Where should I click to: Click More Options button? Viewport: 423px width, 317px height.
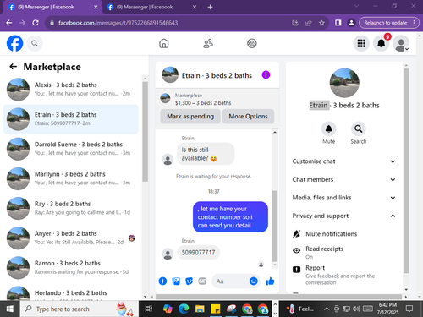(x=248, y=117)
